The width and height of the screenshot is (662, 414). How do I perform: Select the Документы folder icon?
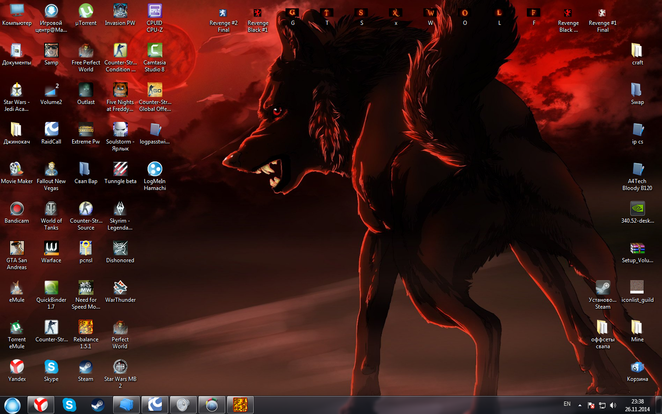(x=17, y=55)
